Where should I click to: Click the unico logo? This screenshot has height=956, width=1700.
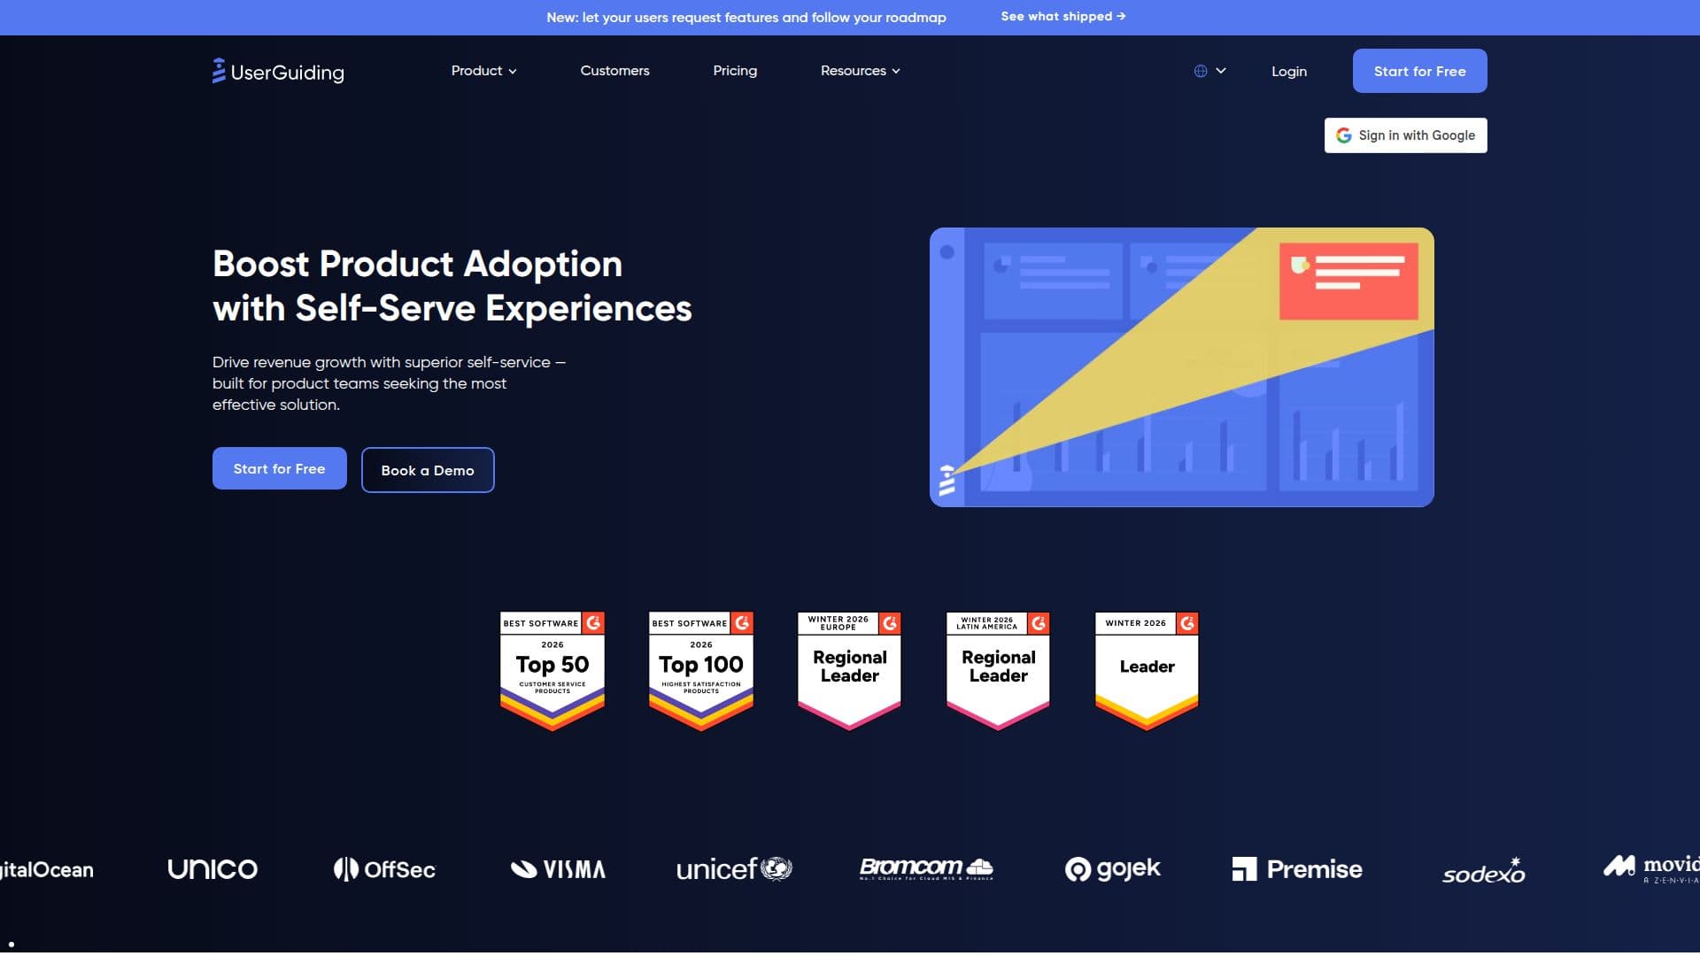(212, 869)
